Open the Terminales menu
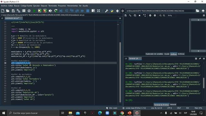The width and height of the screenshot is (206, 116). (x=52, y=6)
